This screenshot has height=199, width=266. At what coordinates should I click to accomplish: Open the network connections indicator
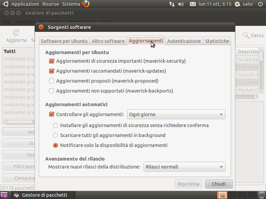click(x=172, y=4)
